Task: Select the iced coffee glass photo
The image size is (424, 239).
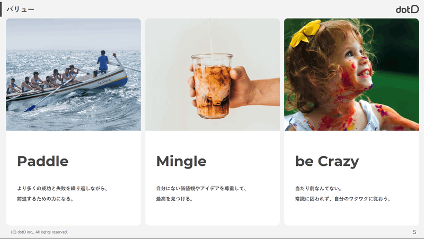Action: pyautogui.click(x=213, y=75)
